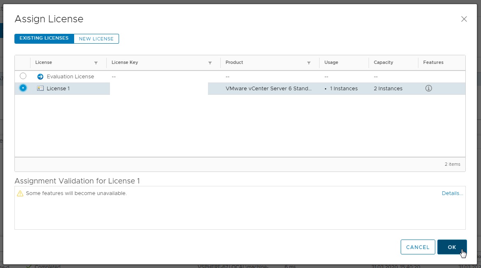Open the Details link for validation
The width and height of the screenshot is (481, 268).
(x=452, y=193)
